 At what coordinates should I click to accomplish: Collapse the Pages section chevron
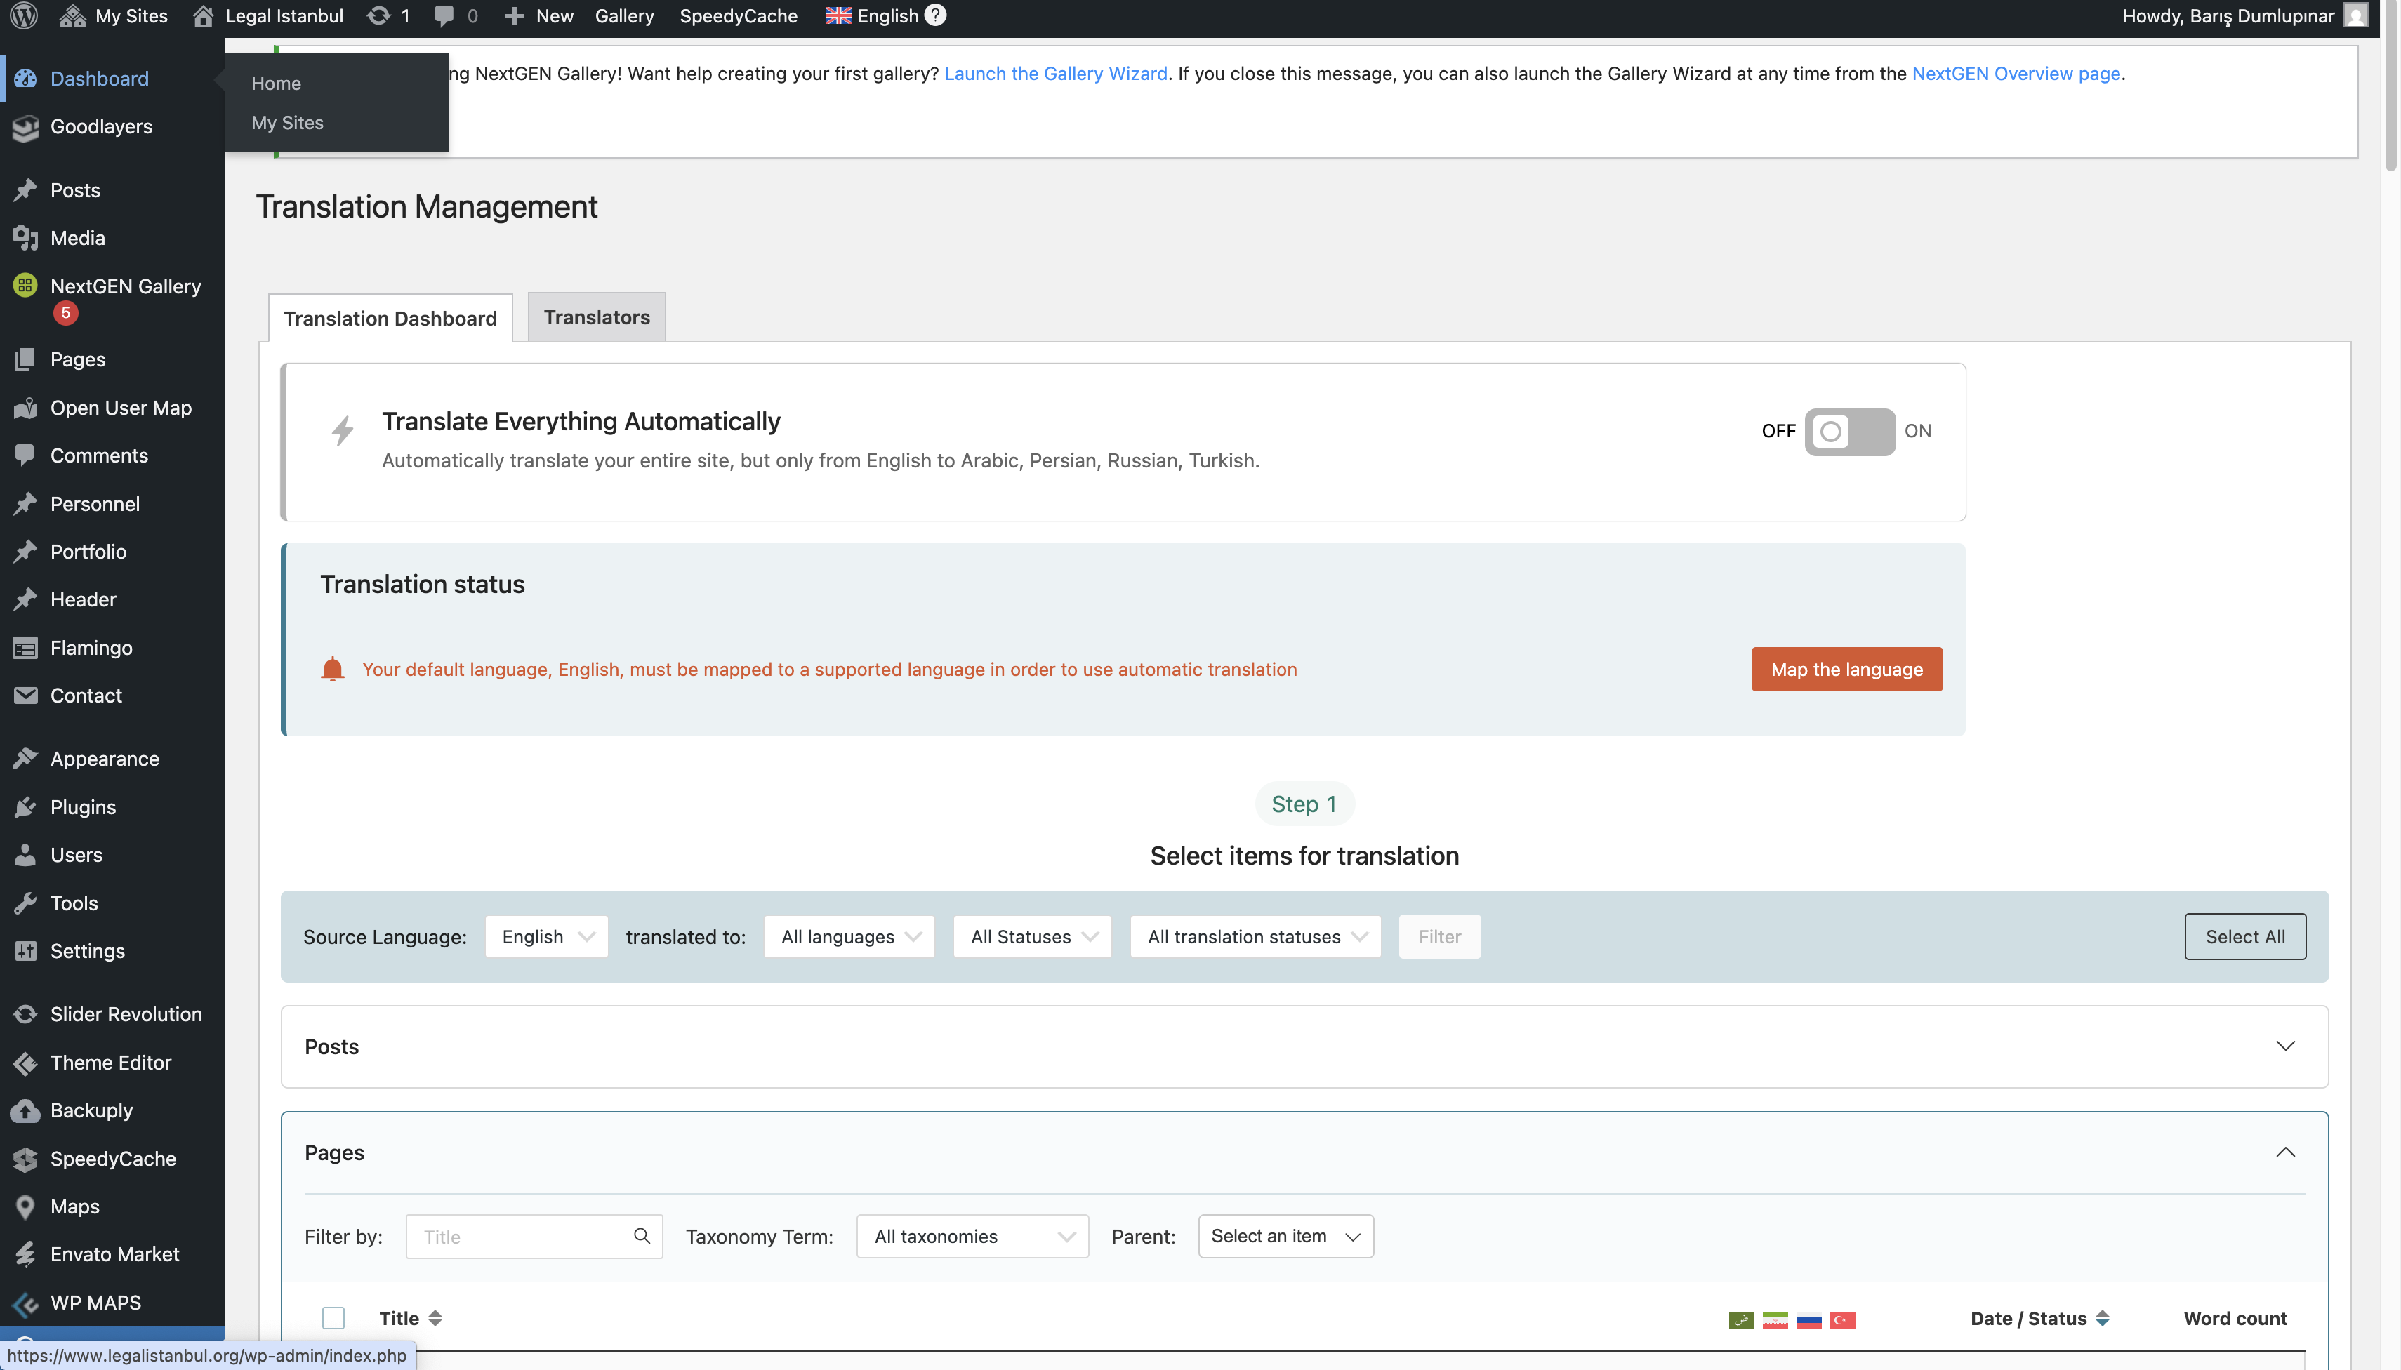point(2285,1152)
